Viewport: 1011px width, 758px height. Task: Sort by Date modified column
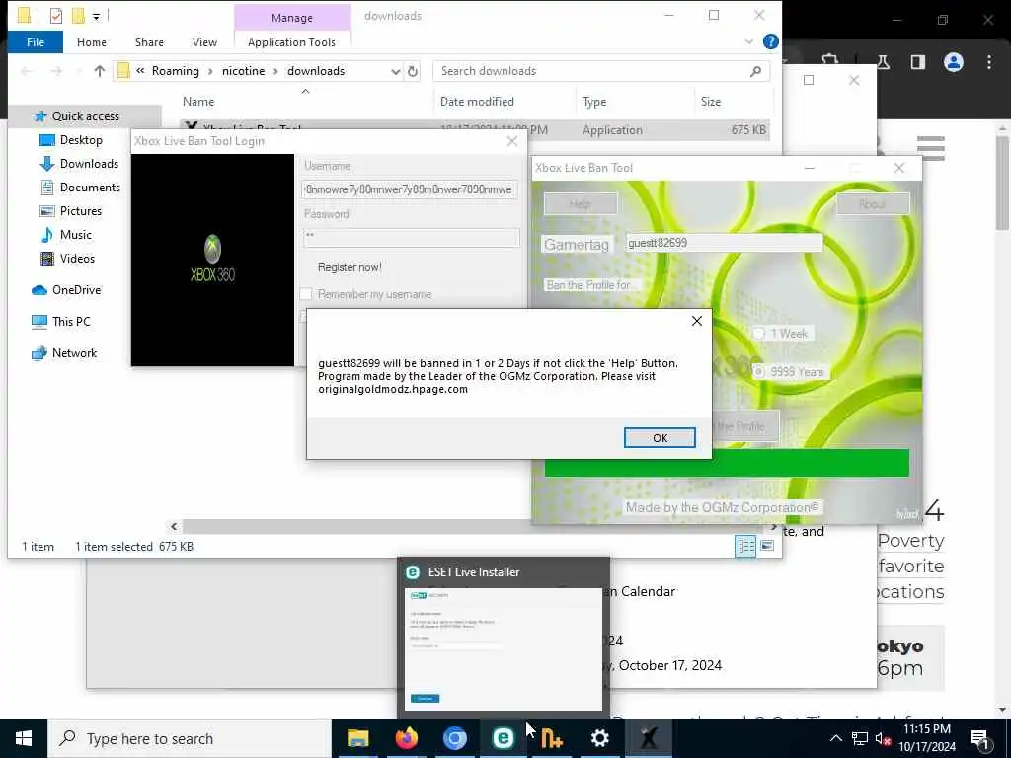[477, 102]
